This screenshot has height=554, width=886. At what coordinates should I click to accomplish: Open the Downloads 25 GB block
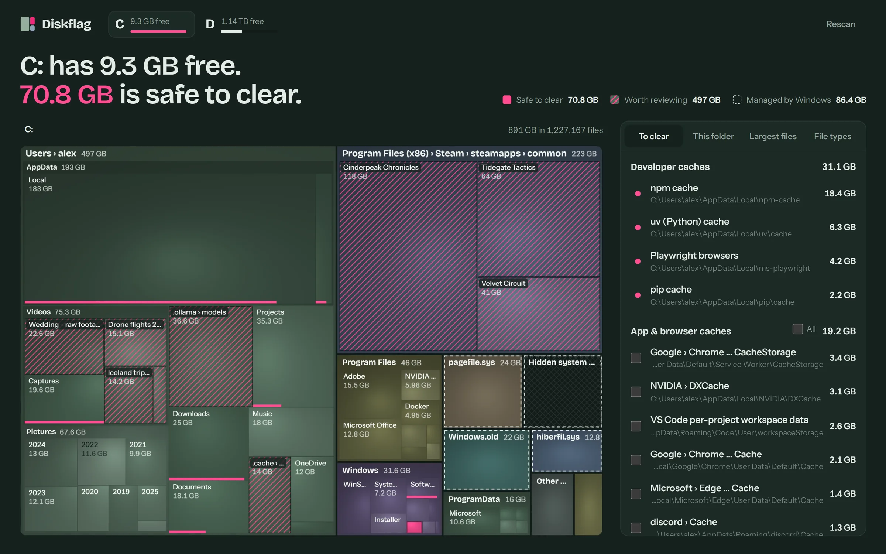tap(209, 443)
